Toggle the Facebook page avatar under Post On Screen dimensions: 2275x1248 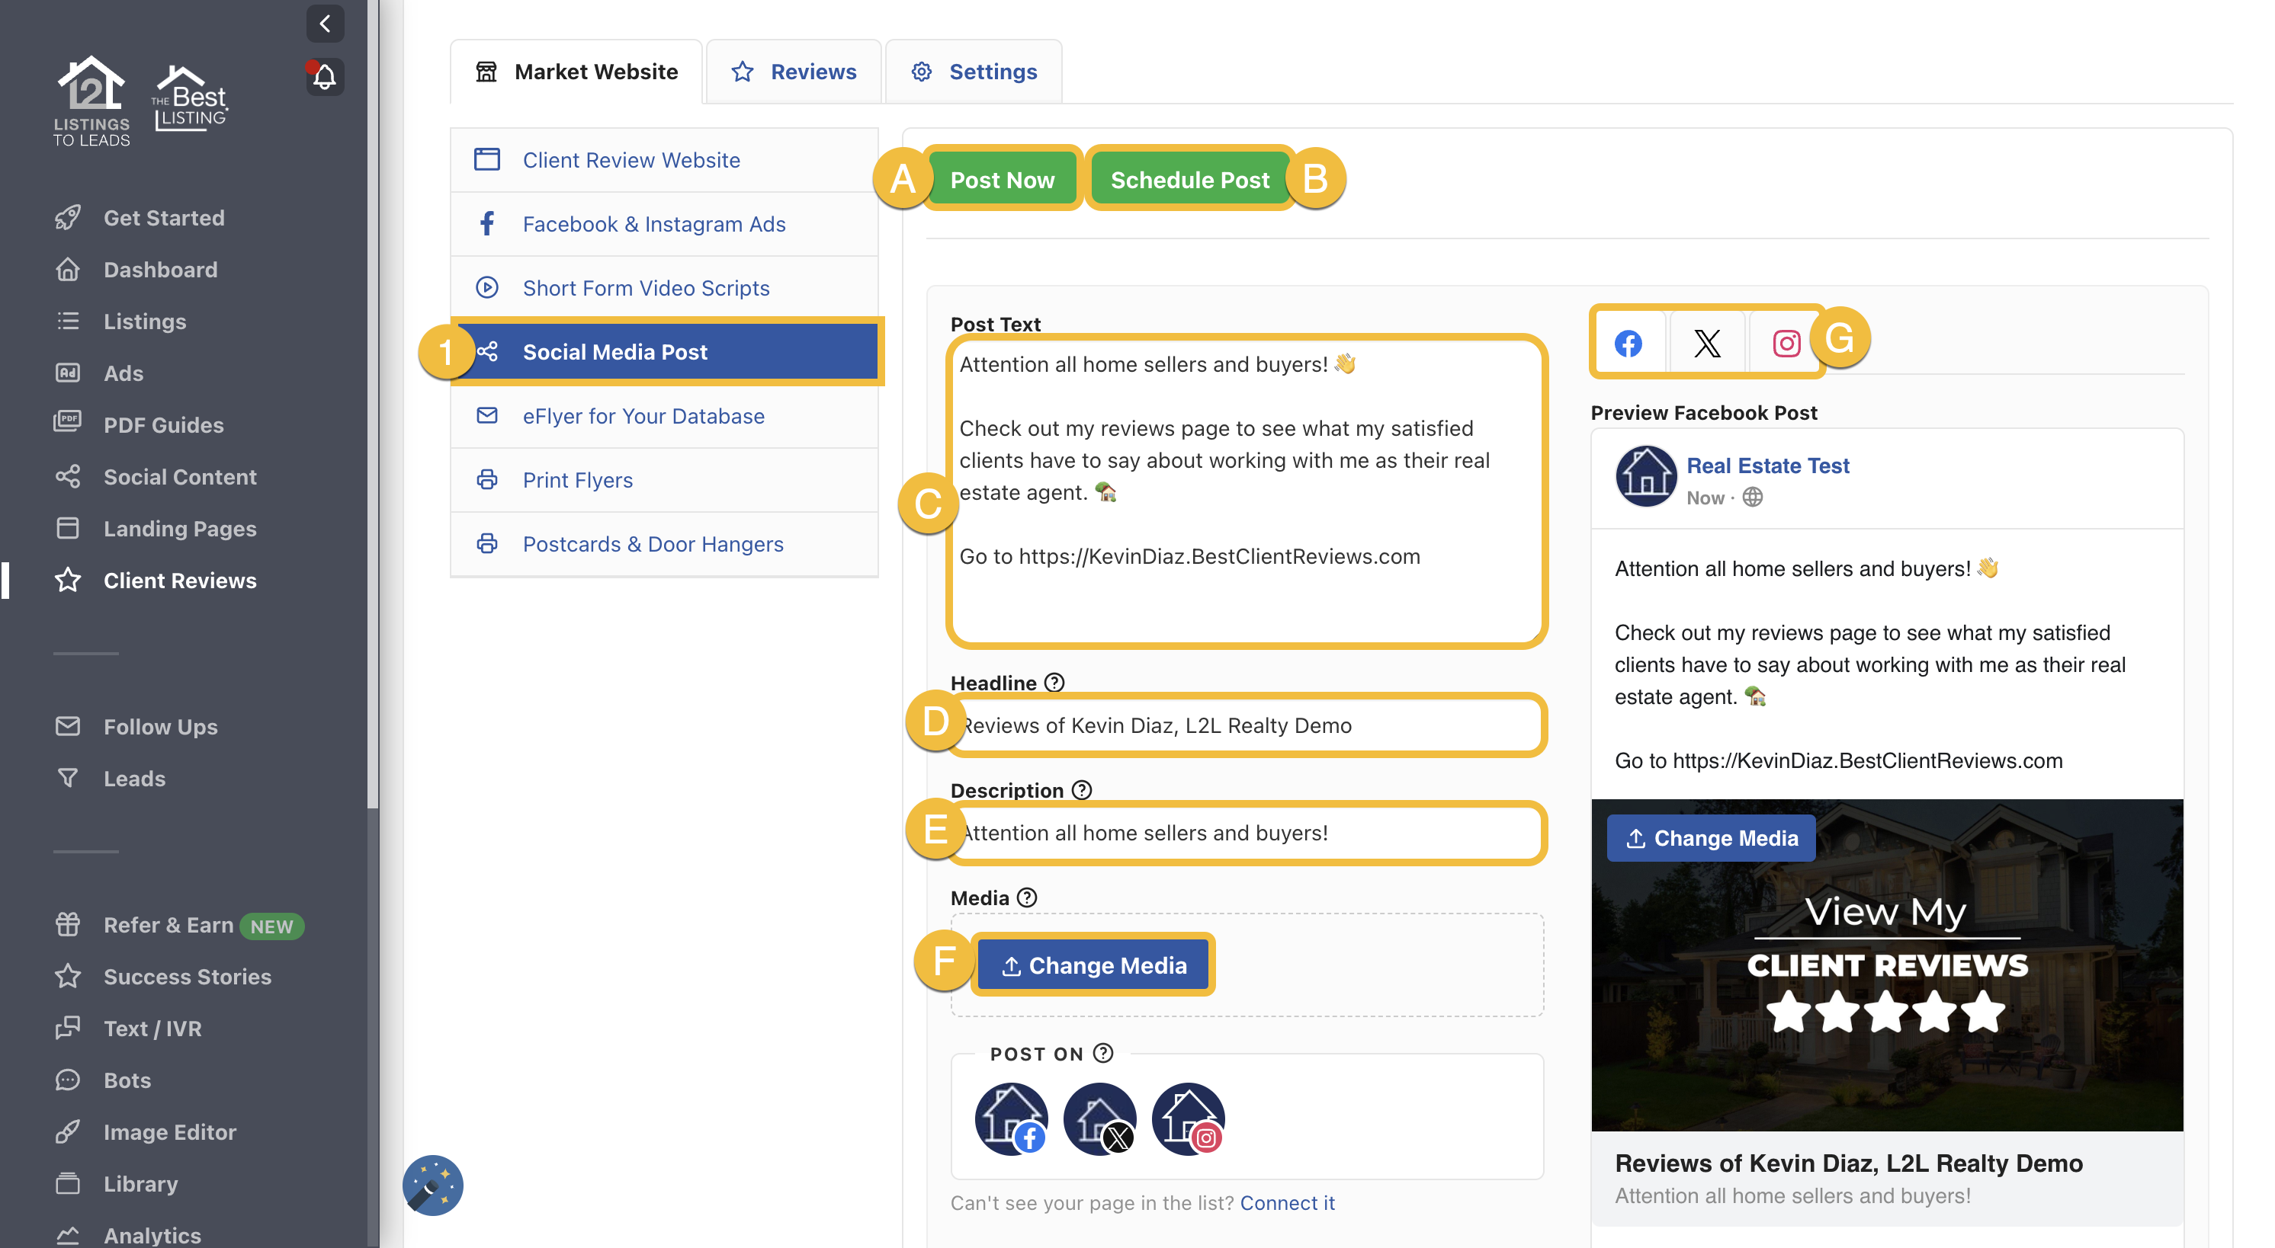pyautogui.click(x=1011, y=1118)
